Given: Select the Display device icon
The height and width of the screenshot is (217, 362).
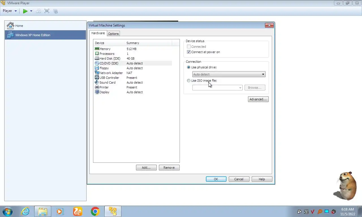Looking at the screenshot, I should click(x=97, y=92).
